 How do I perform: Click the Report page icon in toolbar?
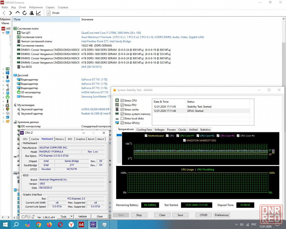(x=49, y=13)
